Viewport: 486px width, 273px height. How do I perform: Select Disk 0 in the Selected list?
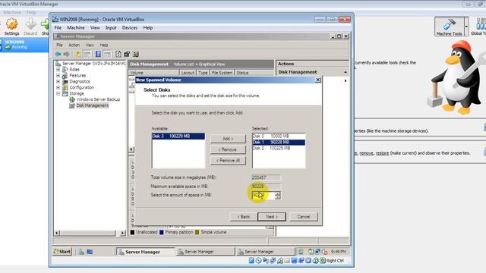tap(279, 136)
